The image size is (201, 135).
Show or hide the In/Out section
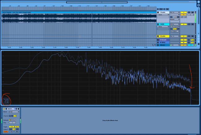click(199, 36)
